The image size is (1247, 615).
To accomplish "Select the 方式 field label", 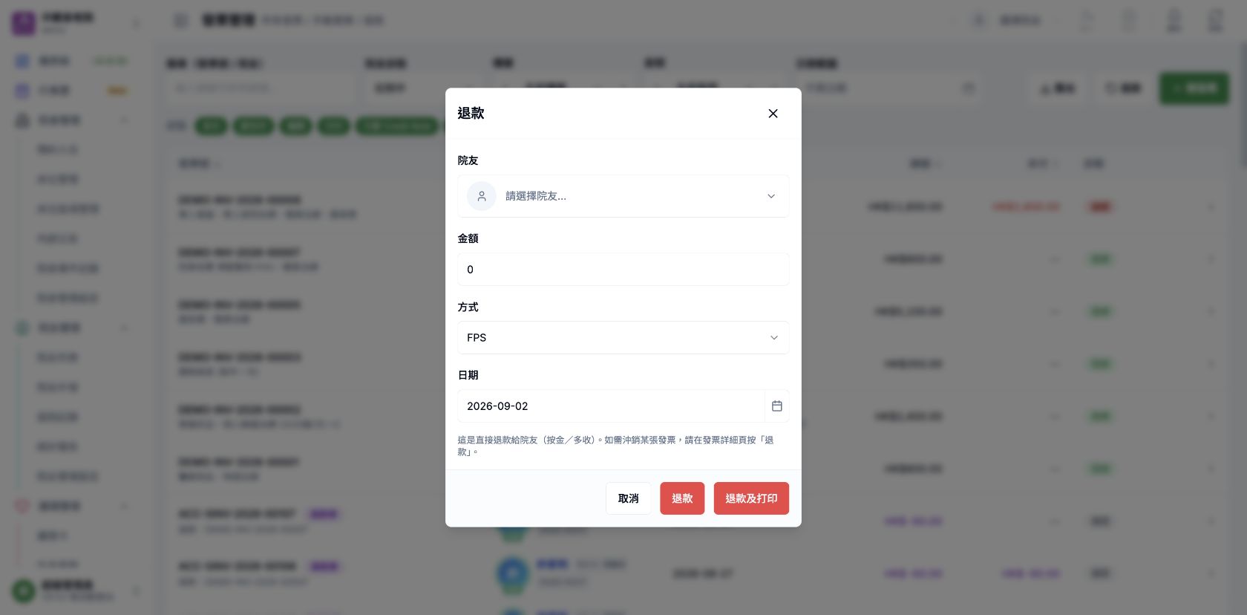I will click(x=468, y=307).
